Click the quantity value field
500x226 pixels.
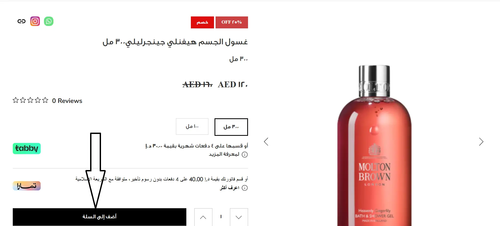click(221, 217)
